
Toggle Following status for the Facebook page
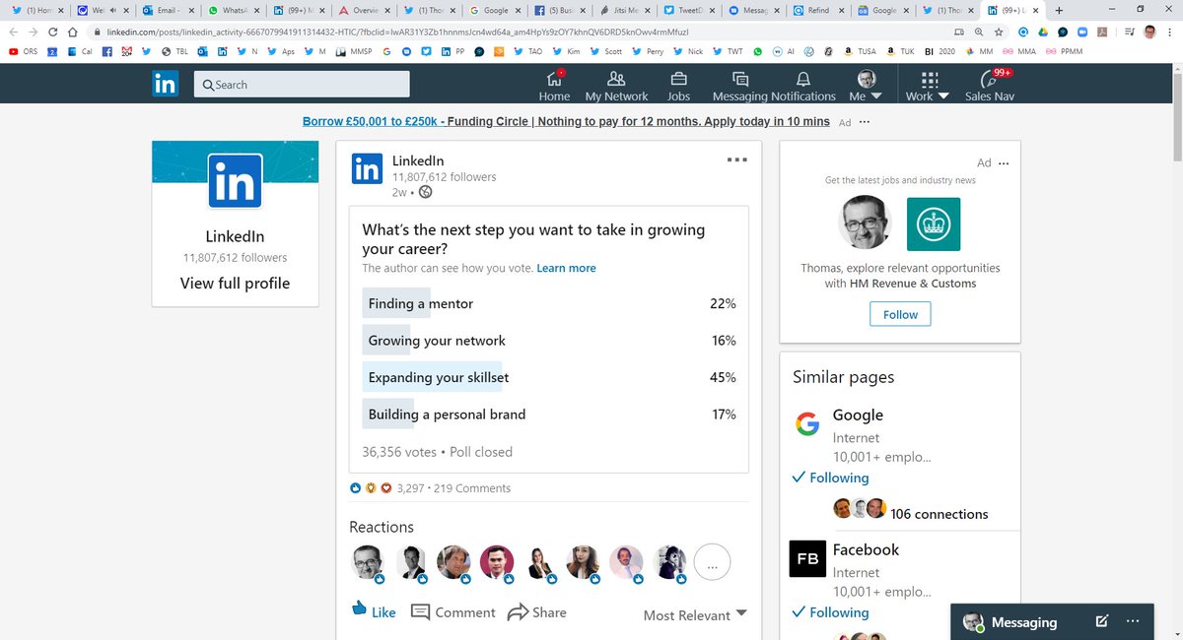831,611
